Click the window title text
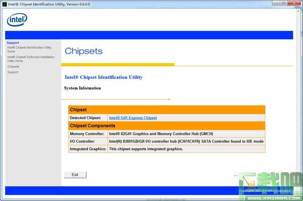This screenshot has width=303, height=201. pos(49,4)
